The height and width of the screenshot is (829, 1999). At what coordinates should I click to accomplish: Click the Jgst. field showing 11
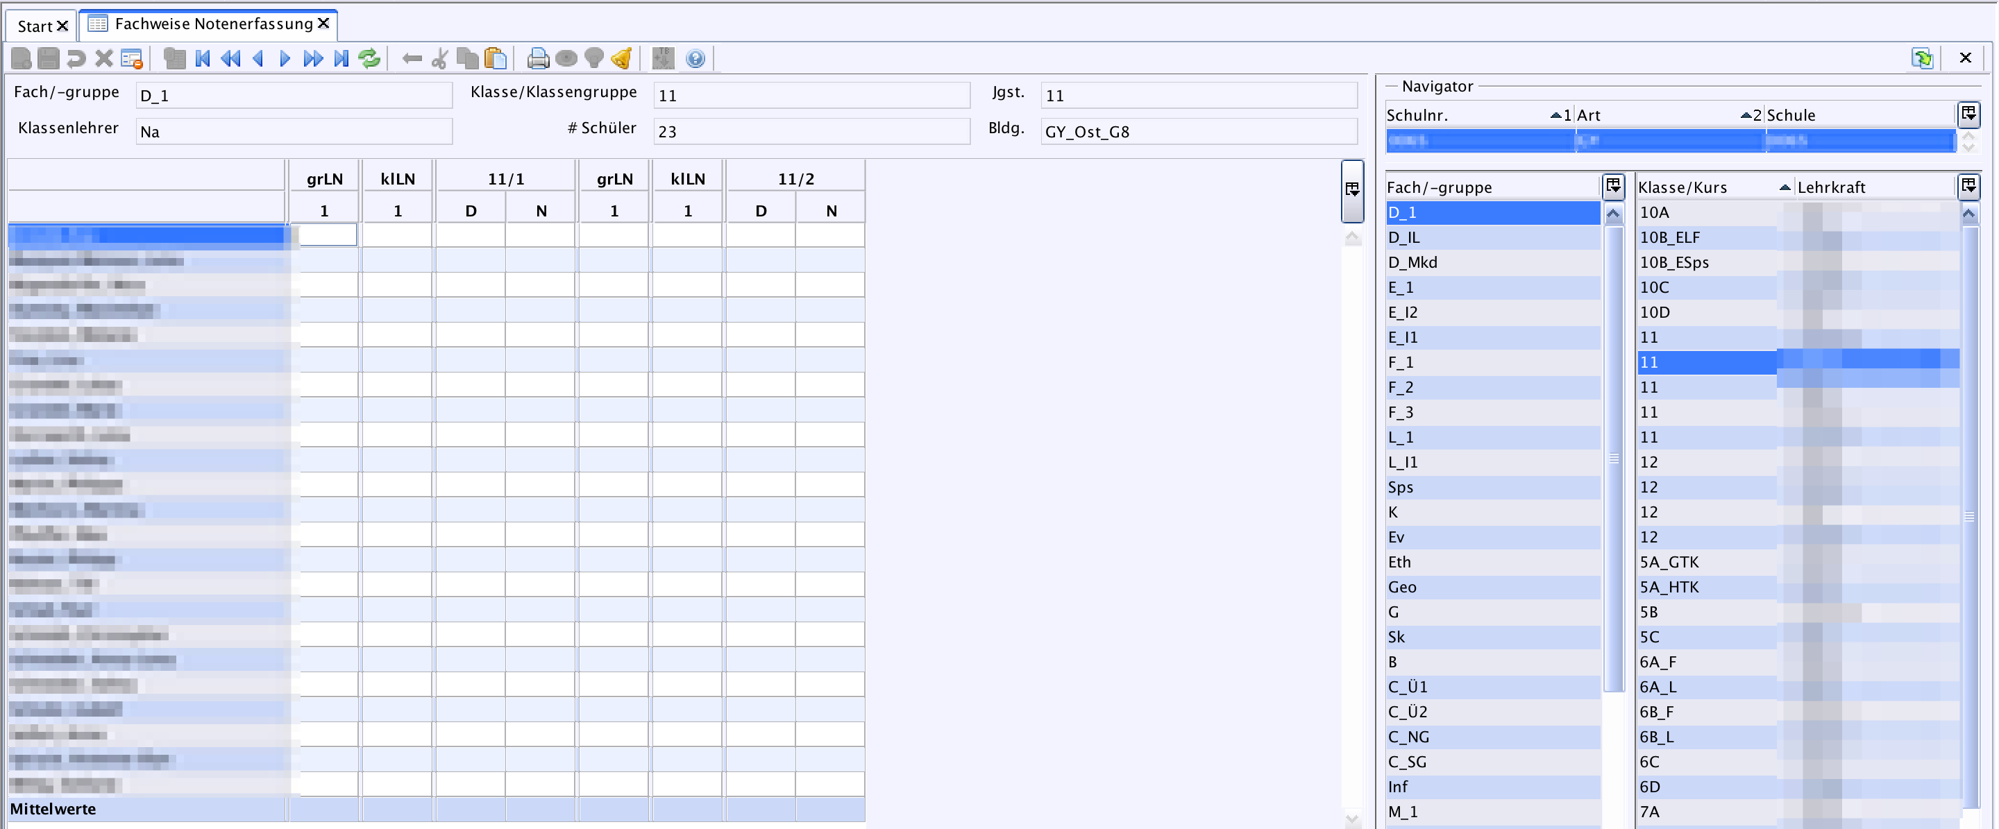pos(1199,95)
